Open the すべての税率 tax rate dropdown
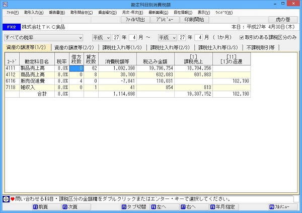This screenshot has width=302, height=213. 43,38
